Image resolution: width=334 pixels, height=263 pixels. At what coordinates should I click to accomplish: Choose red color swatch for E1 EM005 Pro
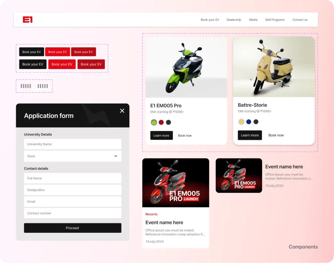point(161,122)
